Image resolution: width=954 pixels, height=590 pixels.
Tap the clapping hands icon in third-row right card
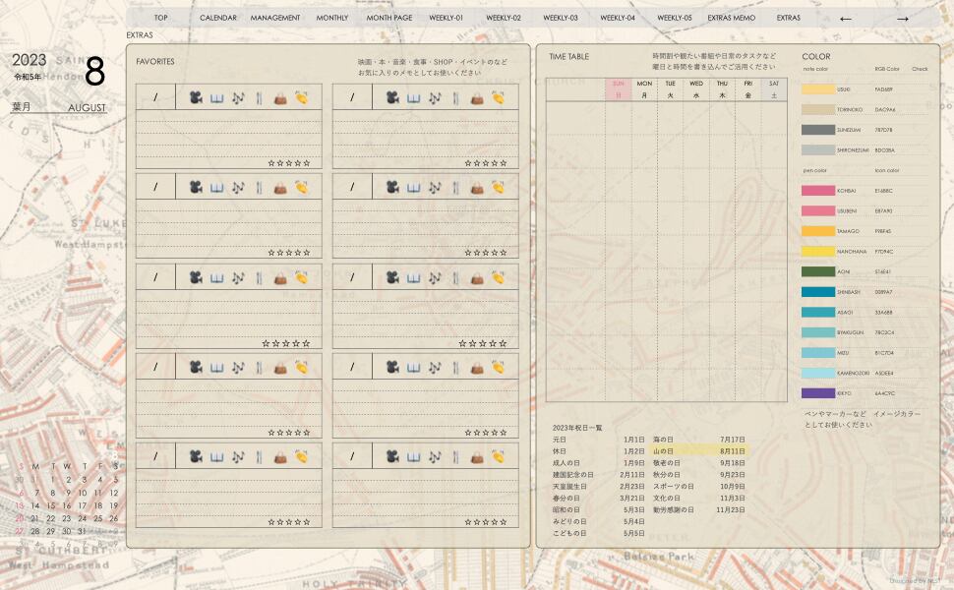[x=499, y=277]
